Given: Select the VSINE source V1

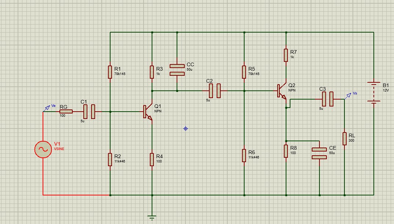Looking at the screenshot, I should point(42,149).
